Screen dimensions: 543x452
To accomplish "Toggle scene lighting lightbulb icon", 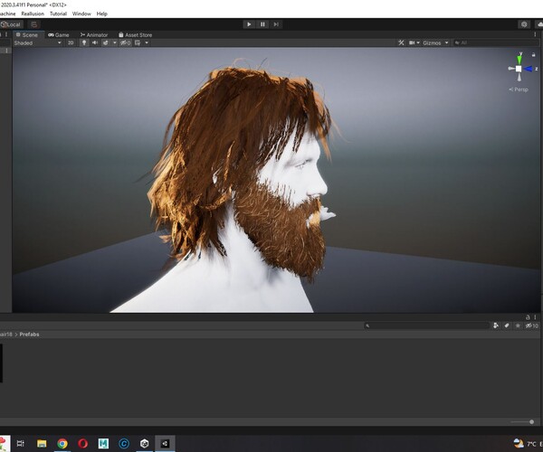I will click(84, 42).
